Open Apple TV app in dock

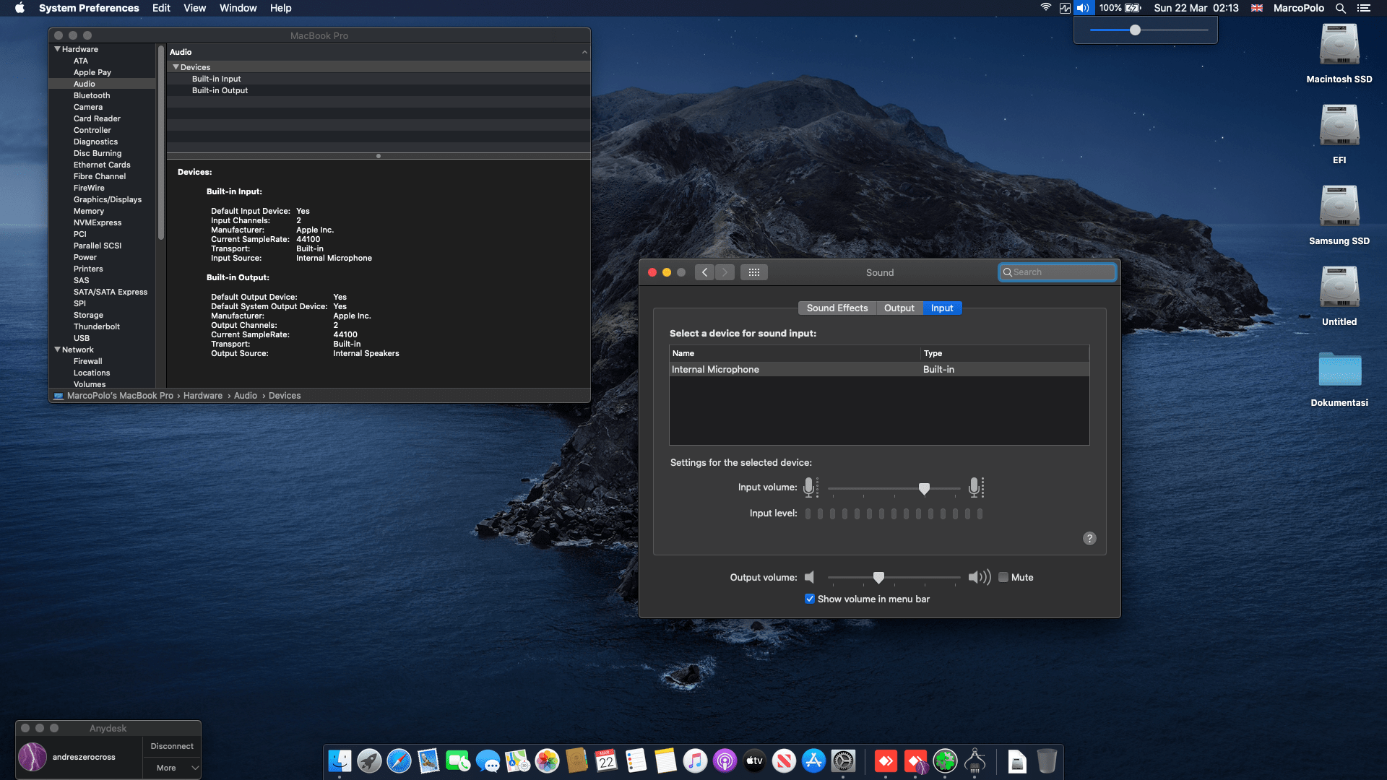(754, 760)
